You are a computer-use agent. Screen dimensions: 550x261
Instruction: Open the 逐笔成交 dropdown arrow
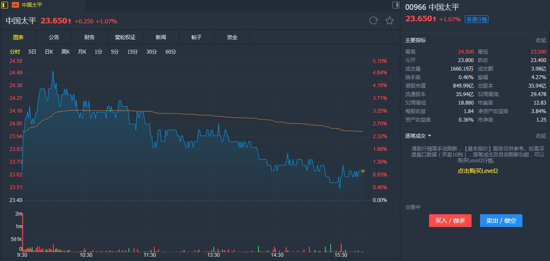pyautogui.click(x=429, y=136)
